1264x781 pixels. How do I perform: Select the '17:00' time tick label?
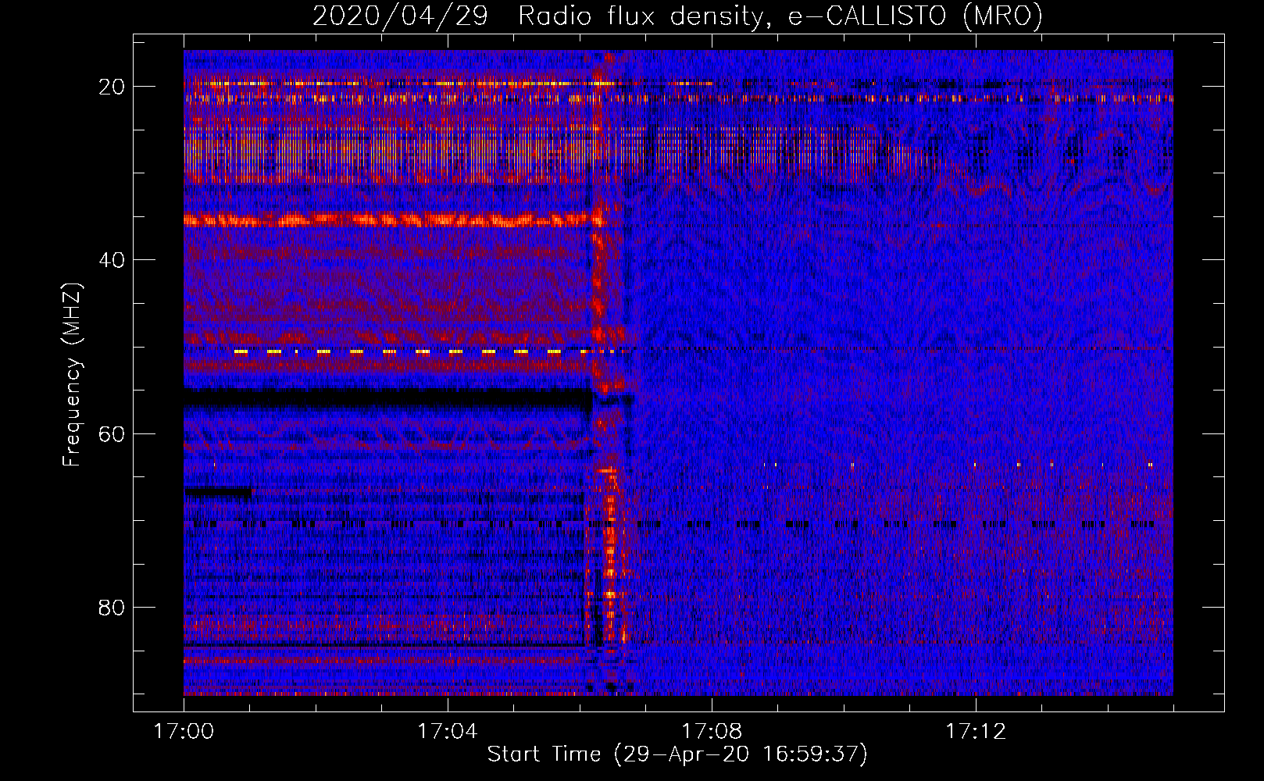184,732
